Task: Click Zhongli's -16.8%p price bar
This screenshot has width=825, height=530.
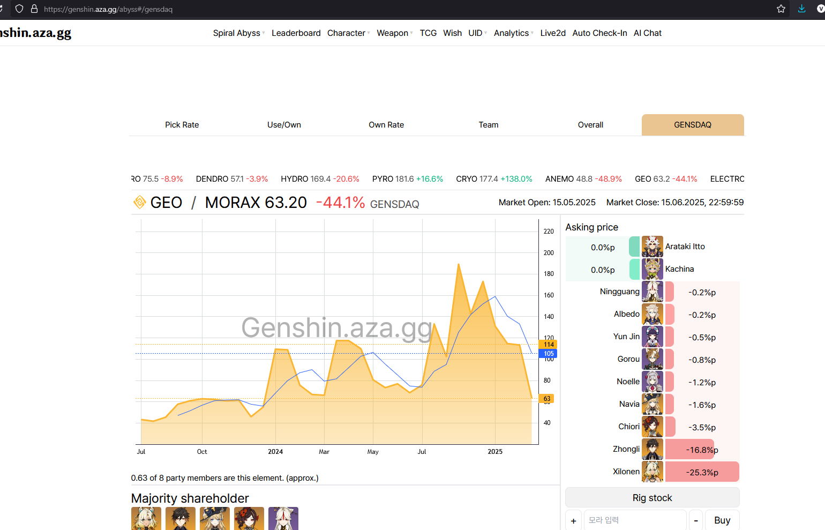Action: pos(690,449)
